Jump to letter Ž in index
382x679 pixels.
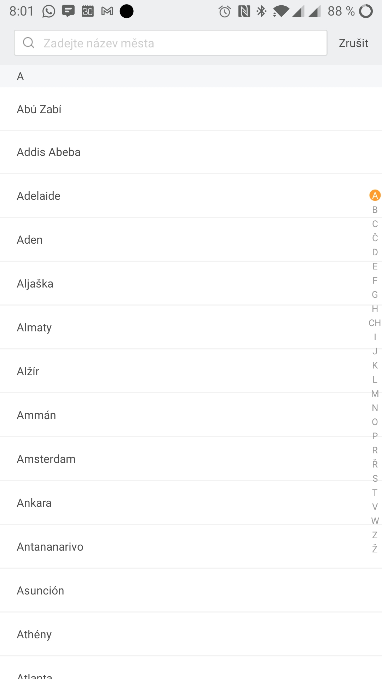[375, 549]
